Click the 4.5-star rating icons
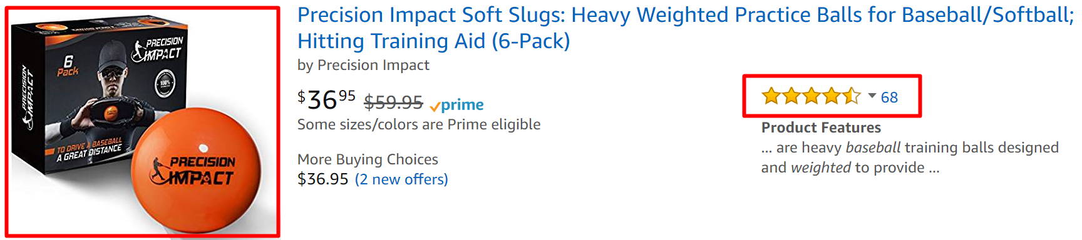Screen dimensions: 1082x240 811,96
